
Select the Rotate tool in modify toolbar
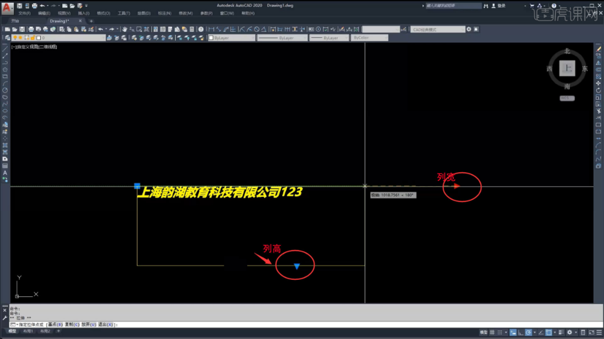(x=598, y=90)
